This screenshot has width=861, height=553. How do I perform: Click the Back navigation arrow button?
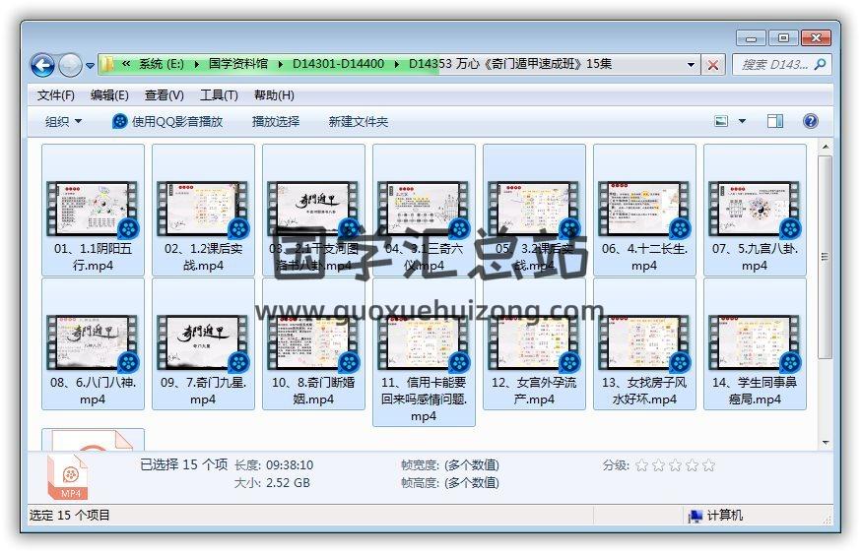point(42,65)
